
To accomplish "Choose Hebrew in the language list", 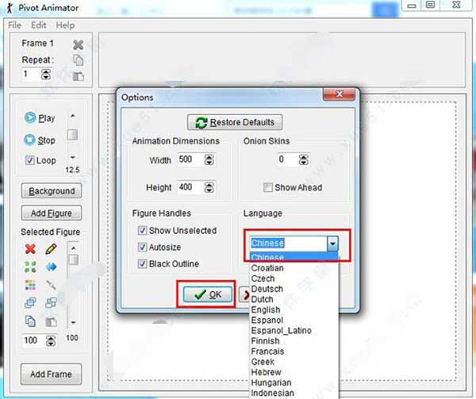I will tap(294, 372).
